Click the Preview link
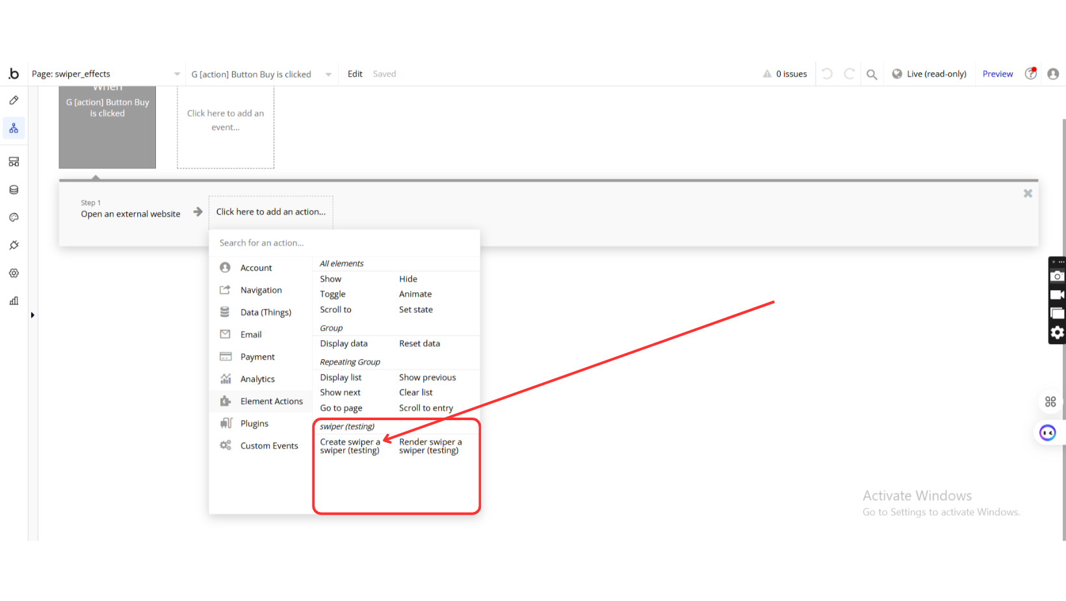1066x601 pixels. 997,74
